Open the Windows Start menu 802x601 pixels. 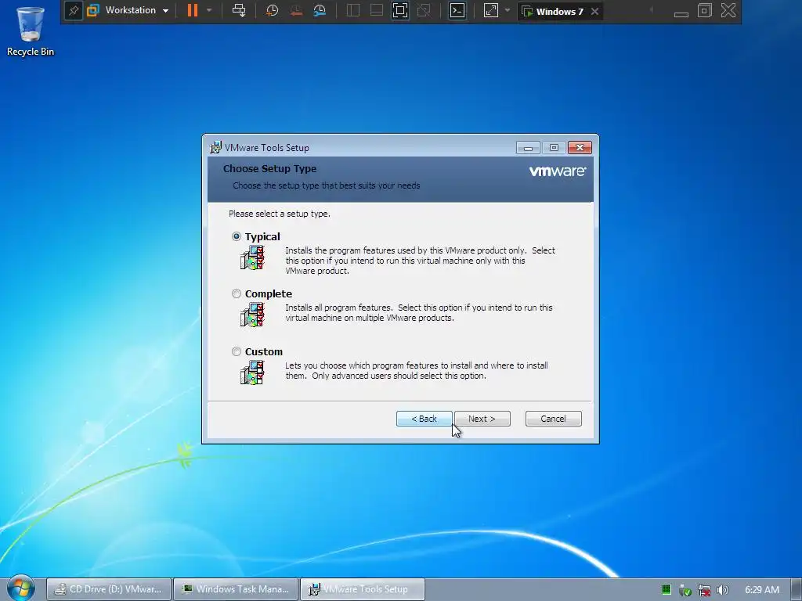20,588
